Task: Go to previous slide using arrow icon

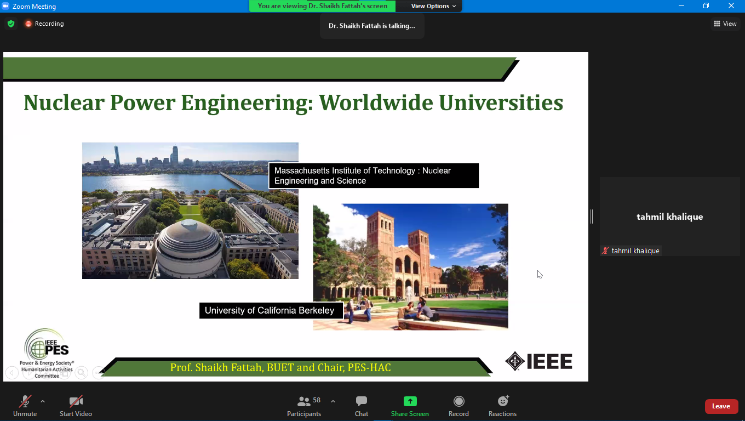Action: [12, 373]
